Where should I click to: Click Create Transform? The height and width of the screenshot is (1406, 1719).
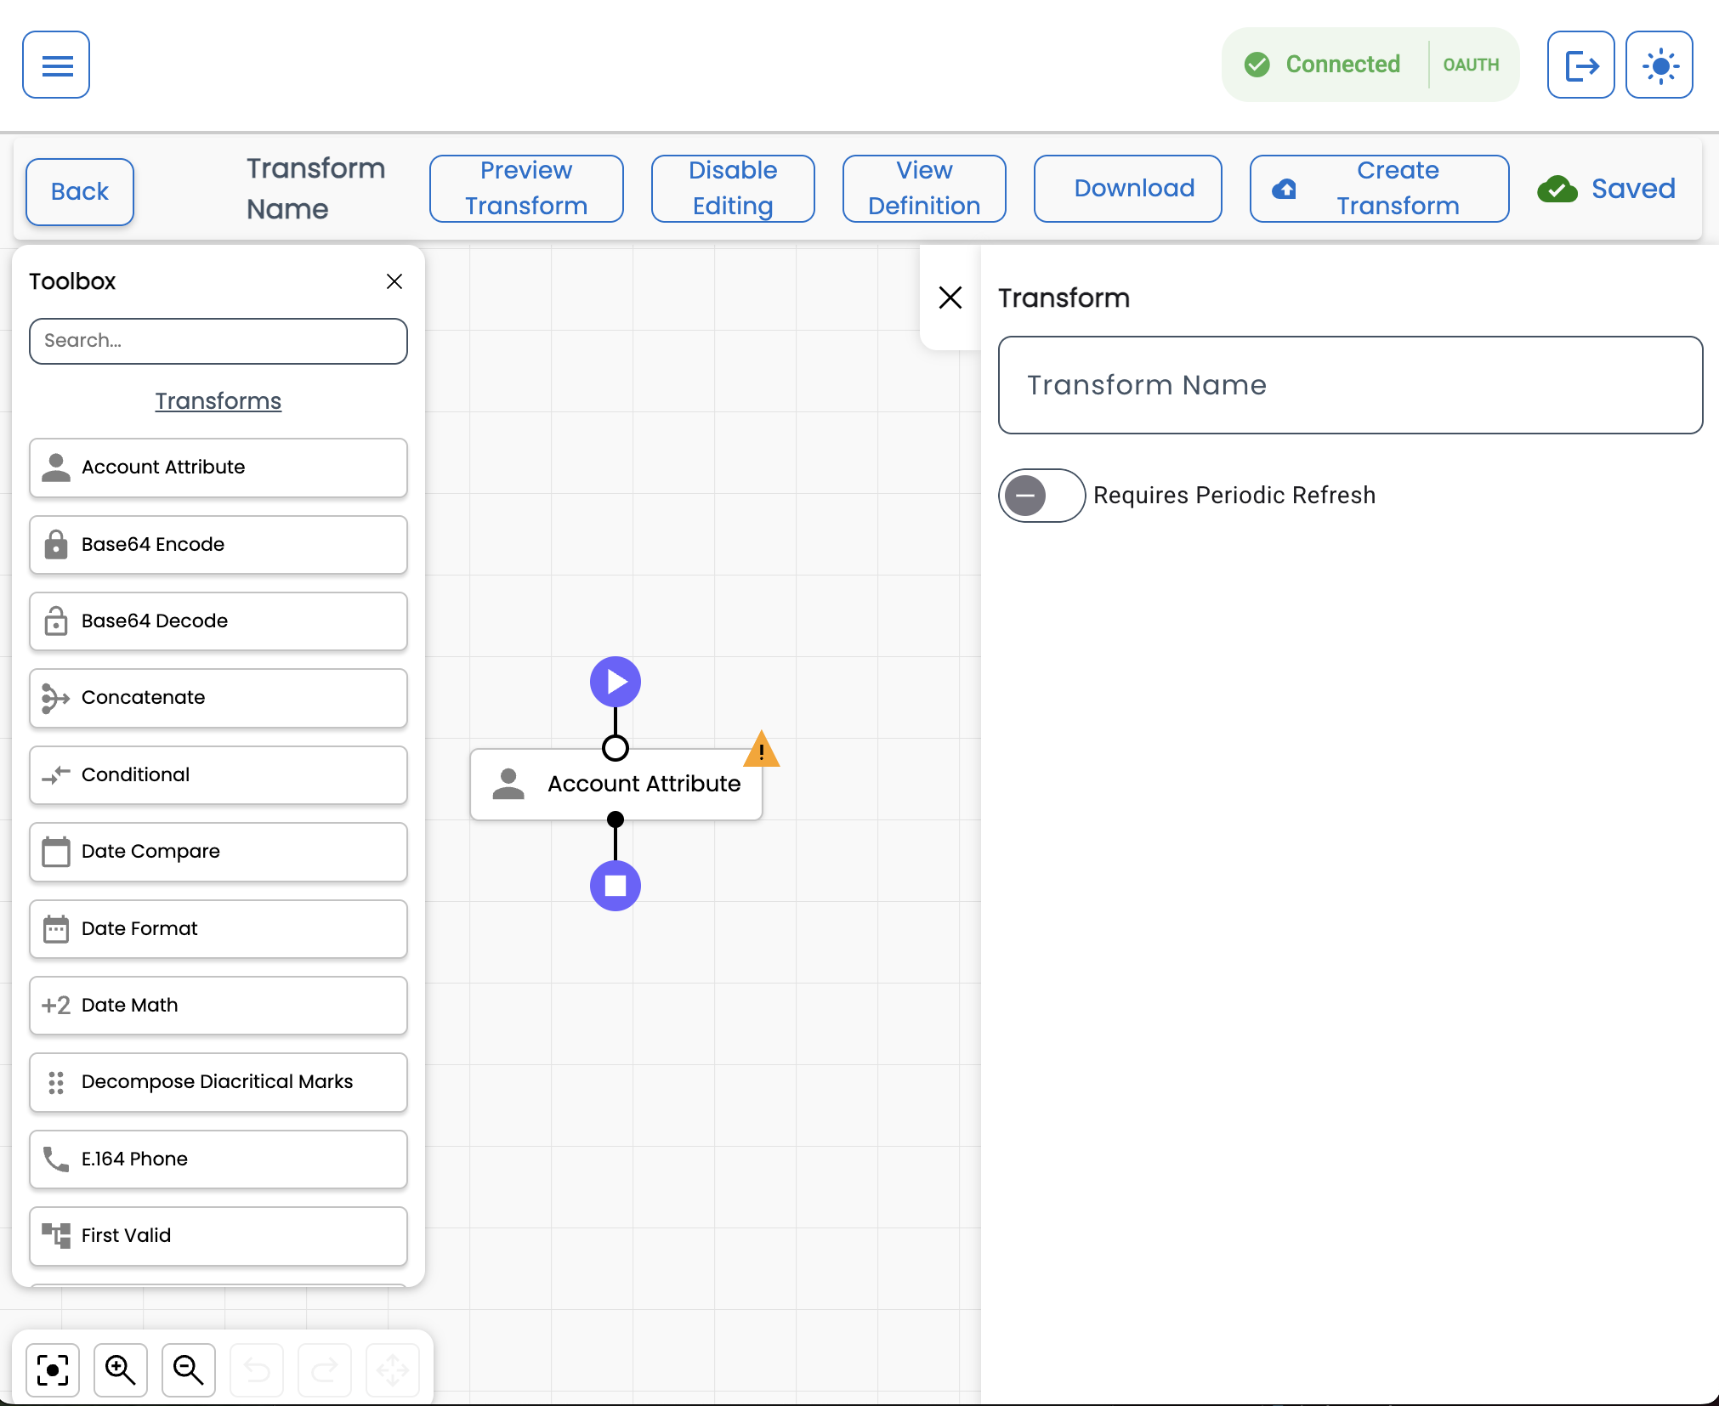click(x=1377, y=188)
